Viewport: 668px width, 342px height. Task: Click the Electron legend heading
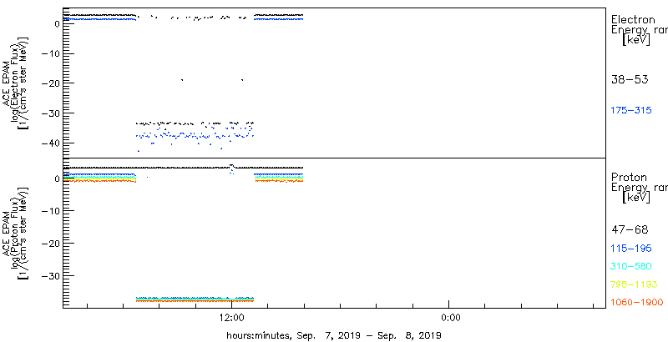pyautogui.click(x=633, y=19)
